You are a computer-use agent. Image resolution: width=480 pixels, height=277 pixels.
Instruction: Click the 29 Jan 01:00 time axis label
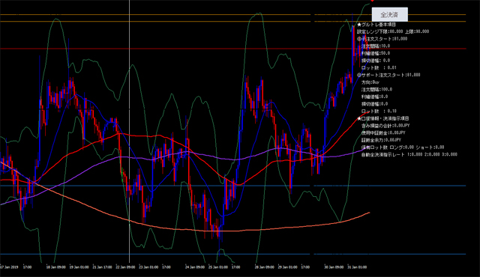pos(287,267)
